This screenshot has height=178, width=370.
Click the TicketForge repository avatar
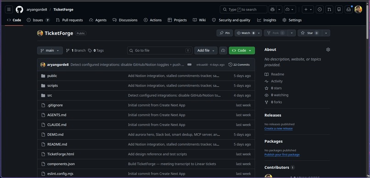[40, 33]
